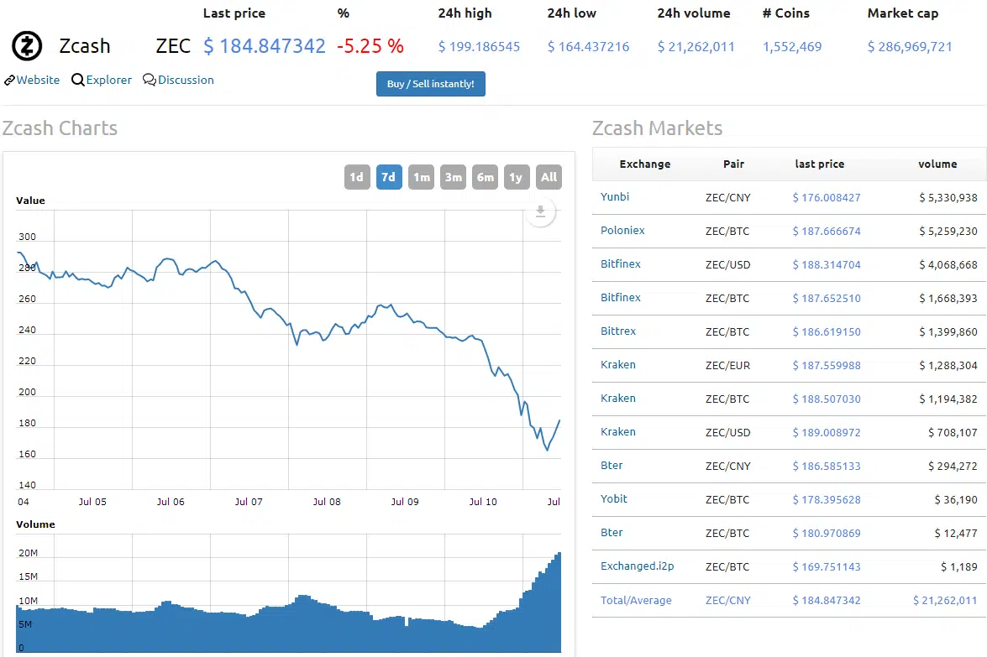Viewport: 987px width, 657px height.
Task: Click 24h low value $ 164.437216
Action: tap(588, 46)
